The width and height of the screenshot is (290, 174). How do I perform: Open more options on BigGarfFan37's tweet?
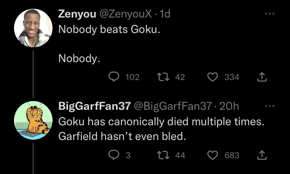click(269, 106)
